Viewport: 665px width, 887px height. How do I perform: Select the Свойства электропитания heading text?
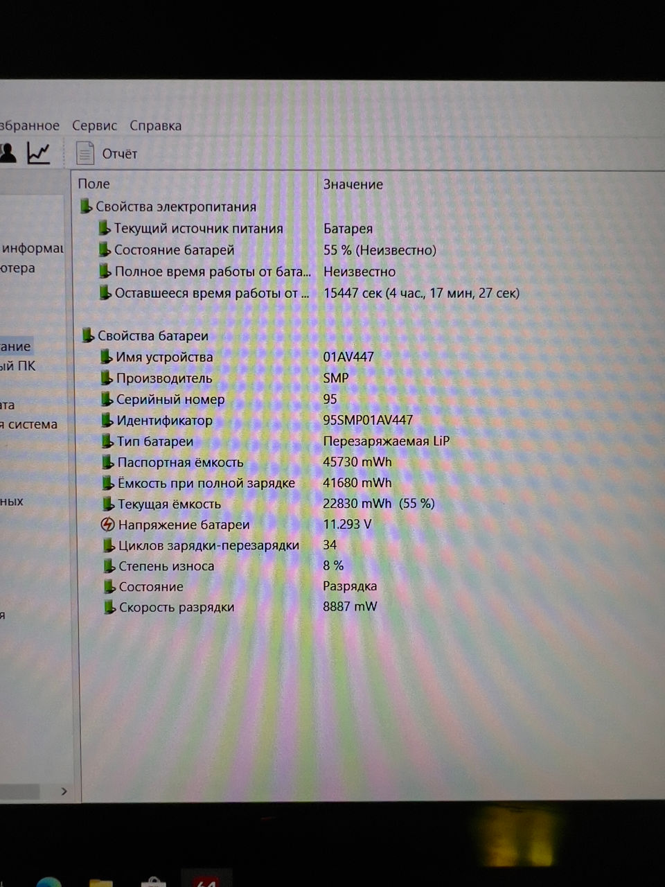[x=176, y=207]
